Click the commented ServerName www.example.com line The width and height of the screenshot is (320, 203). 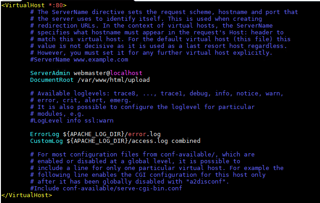[79, 59]
